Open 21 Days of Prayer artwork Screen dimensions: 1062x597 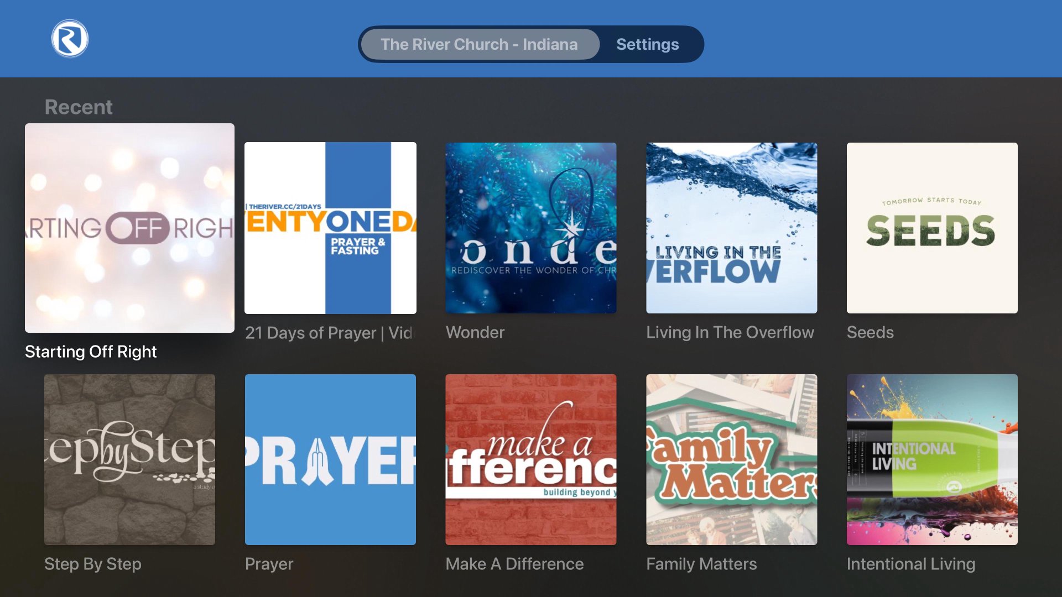point(330,228)
